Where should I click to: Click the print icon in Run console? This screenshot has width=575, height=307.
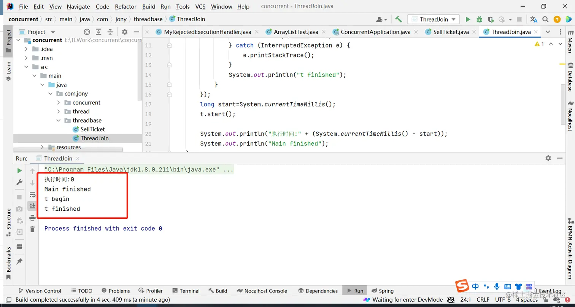coord(32,218)
